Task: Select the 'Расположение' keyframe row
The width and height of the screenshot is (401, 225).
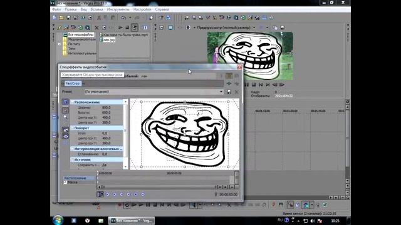Action: click(79, 178)
